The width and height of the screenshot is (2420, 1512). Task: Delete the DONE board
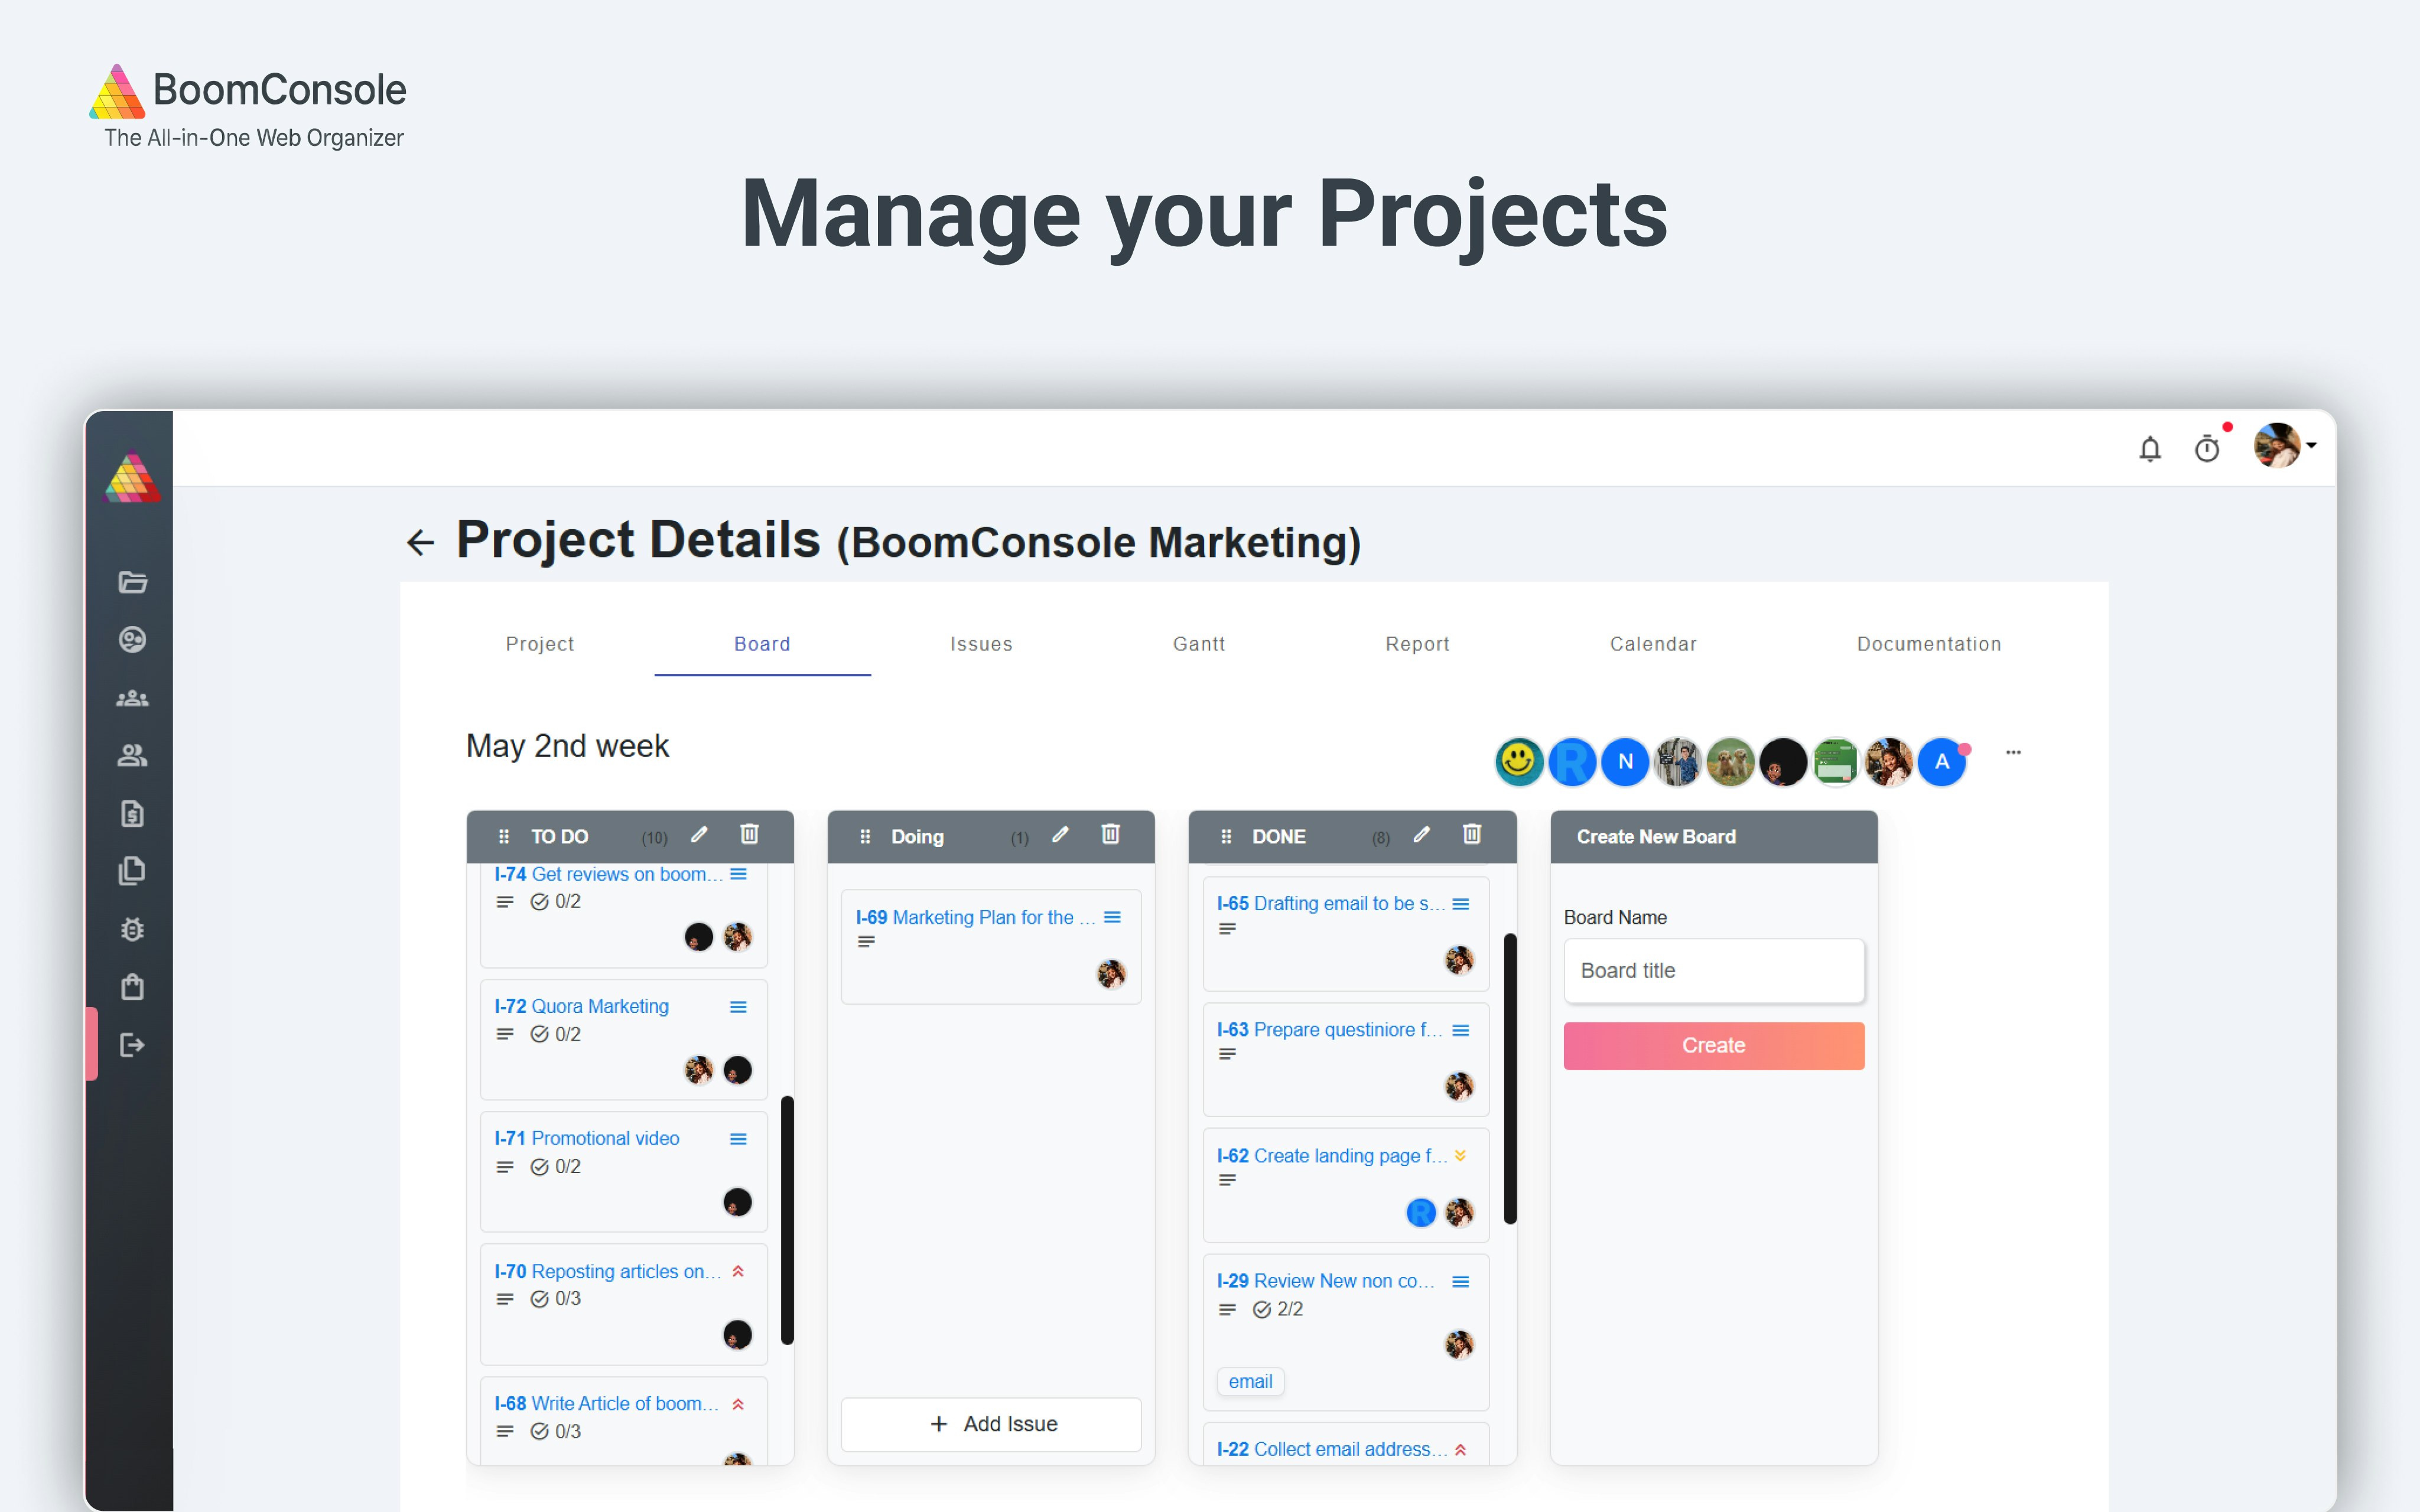tap(1471, 834)
